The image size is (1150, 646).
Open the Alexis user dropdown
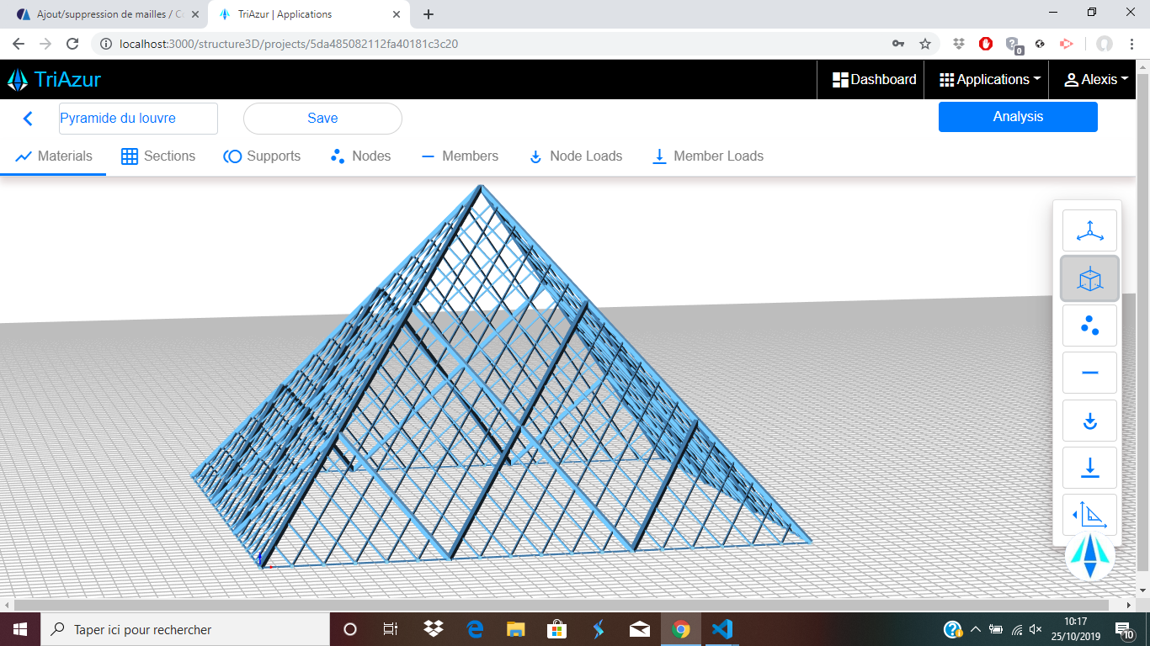[1096, 80]
